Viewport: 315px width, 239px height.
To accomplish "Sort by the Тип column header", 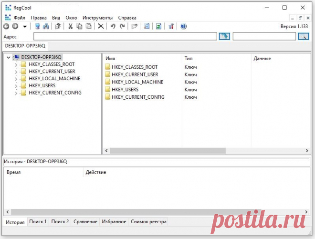I will click(217, 59).
